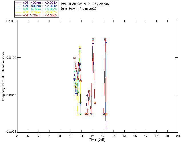Viewport: 183px width, 147px height.
Task: Click the AOT 500nm legend entry
Action: [36, 6]
